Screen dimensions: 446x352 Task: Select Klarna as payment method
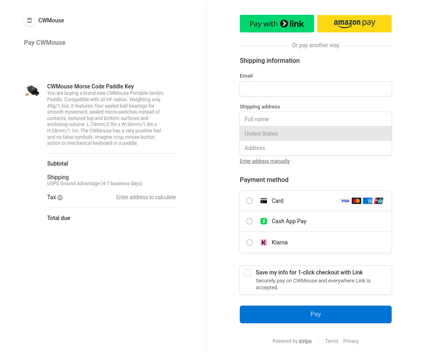tap(249, 242)
